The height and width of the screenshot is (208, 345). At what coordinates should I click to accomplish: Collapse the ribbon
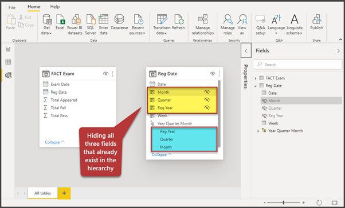[x=340, y=39]
